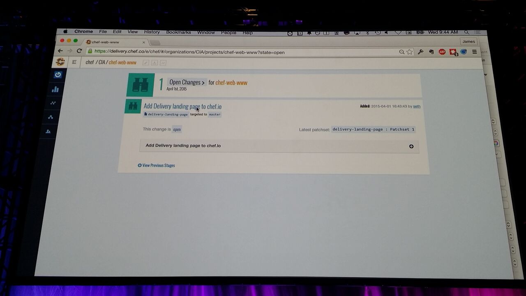
Task: Click the open status badge
Action: point(177,129)
